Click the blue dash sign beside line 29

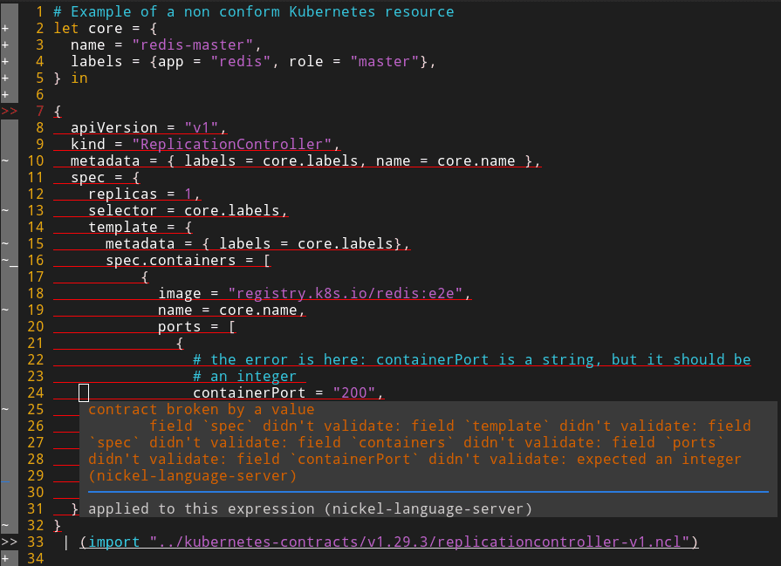pos(5,478)
